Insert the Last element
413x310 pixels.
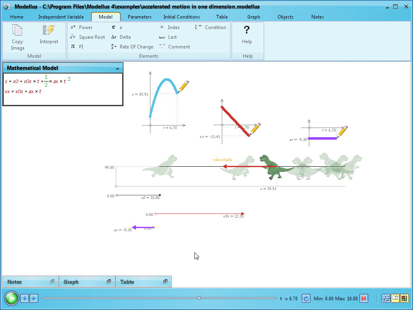pyautogui.click(x=168, y=37)
